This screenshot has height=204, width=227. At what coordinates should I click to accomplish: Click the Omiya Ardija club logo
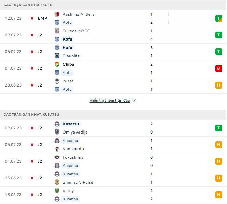tap(57, 132)
